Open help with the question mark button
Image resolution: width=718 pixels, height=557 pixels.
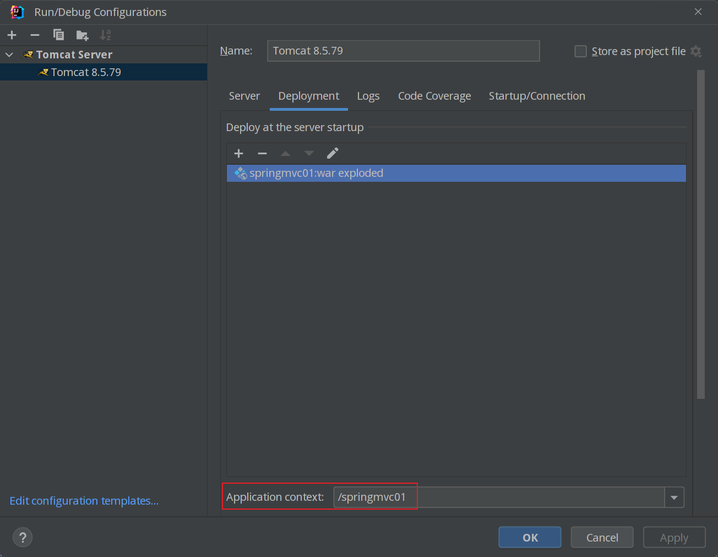click(23, 537)
